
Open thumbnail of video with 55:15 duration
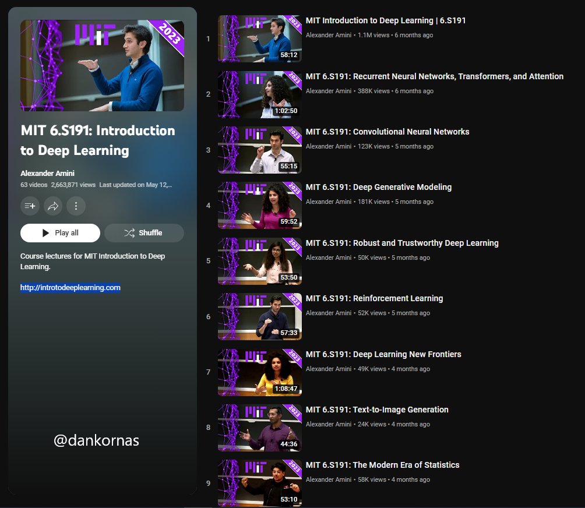pos(260,150)
